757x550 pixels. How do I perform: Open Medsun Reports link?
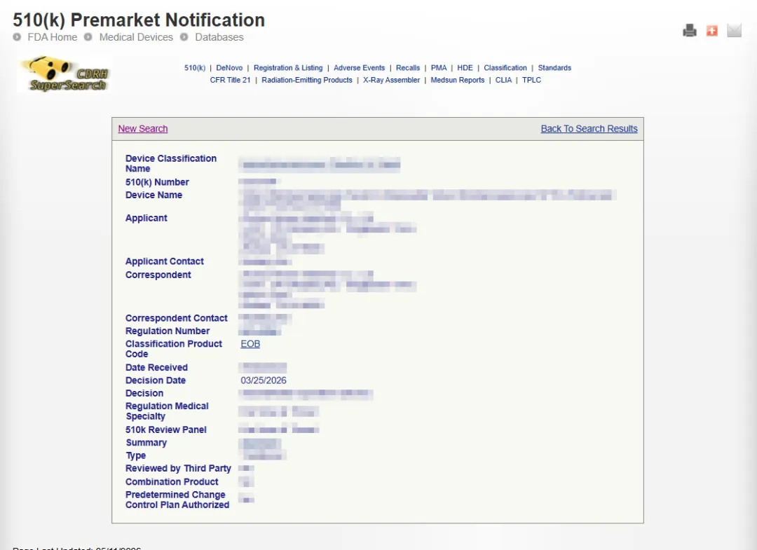458,80
